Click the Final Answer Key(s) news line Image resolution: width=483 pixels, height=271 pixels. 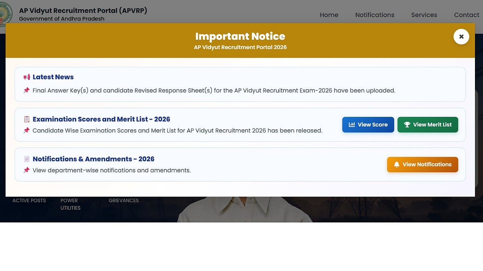pos(214,90)
